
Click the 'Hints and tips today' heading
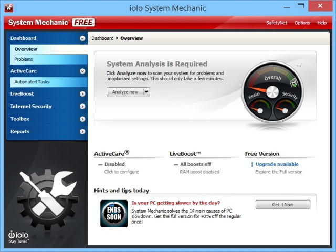point(121,191)
